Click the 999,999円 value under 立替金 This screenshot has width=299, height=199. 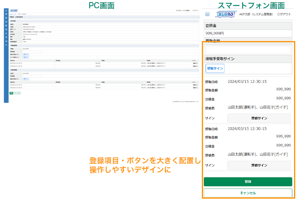coord(215,33)
